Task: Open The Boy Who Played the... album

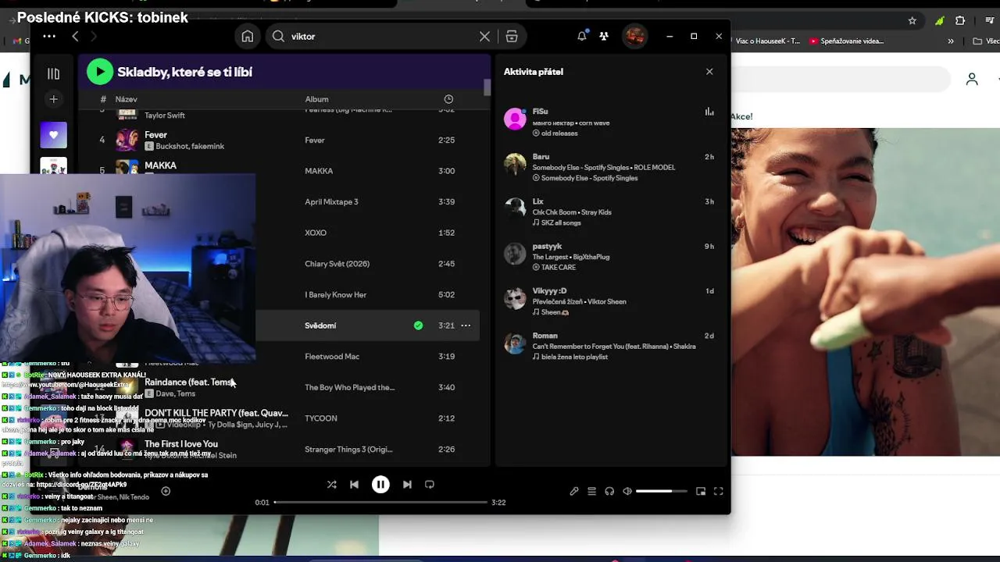Action: 349,387
